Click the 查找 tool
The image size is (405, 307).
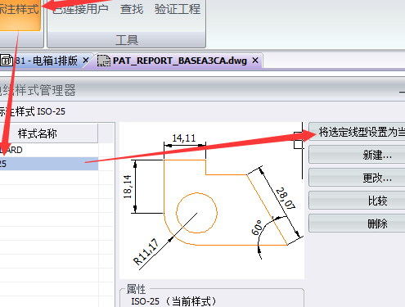(132, 9)
